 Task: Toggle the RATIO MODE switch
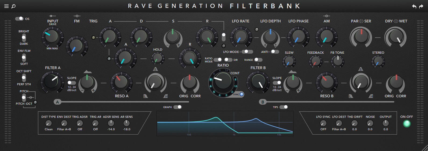click(218, 60)
